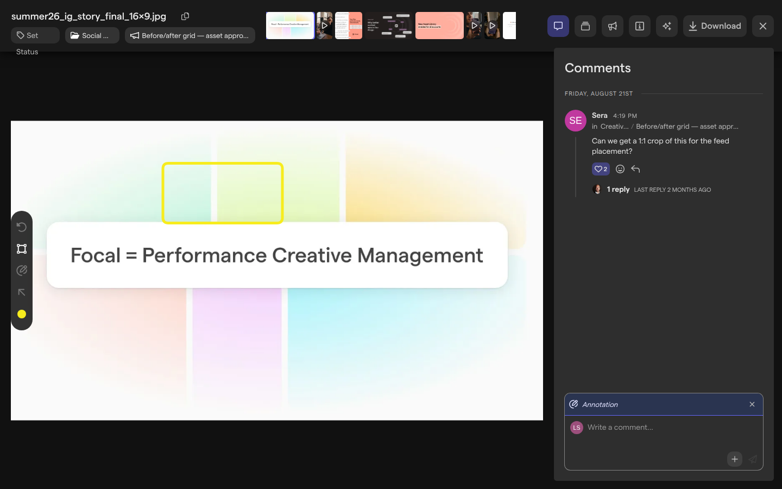Open the dark diagram thumbnail

point(389,26)
